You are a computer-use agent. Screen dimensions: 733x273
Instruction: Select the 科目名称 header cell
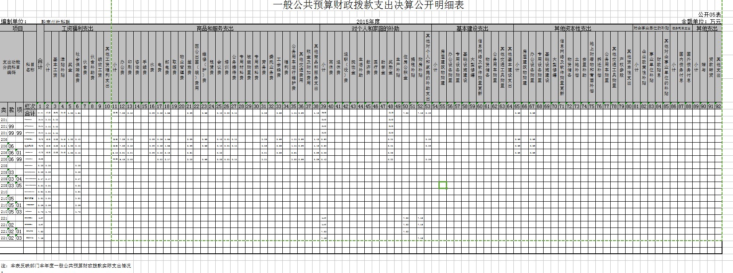click(x=30, y=67)
